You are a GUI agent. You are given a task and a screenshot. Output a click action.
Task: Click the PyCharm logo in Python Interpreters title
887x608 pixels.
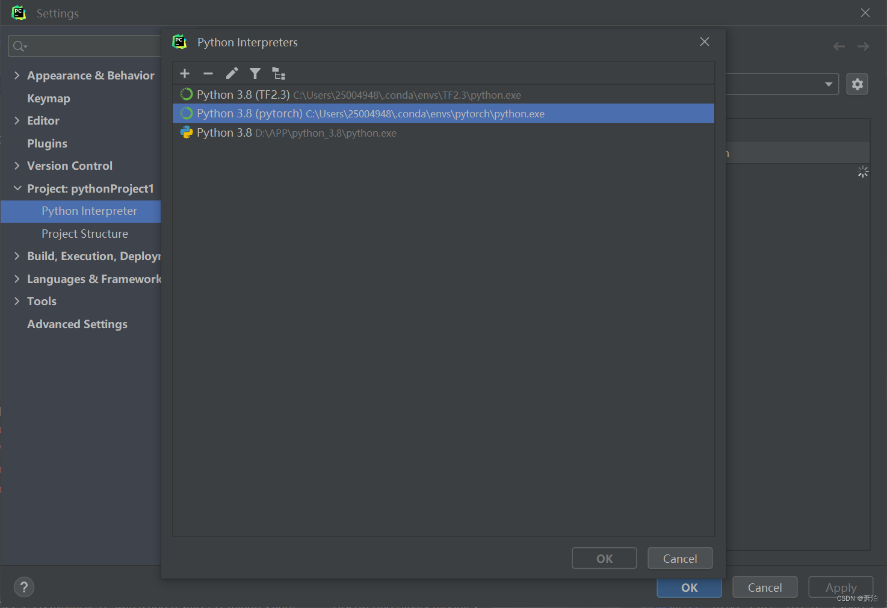(x=180, y=42)
